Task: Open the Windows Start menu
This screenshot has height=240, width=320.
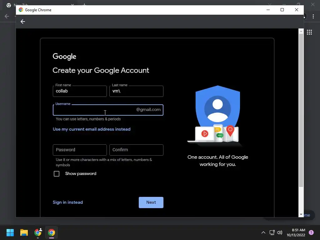Action: pyautogui.click(x=10, y=232)
